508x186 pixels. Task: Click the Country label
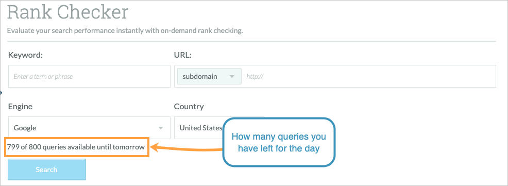(189, 106)
